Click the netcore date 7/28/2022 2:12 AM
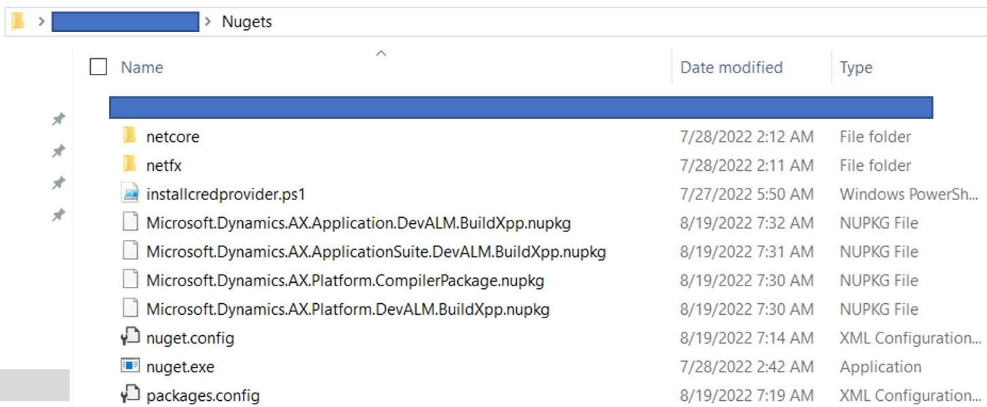The width and height of the screenshot is (987, 407). click(x=747, y=136)
